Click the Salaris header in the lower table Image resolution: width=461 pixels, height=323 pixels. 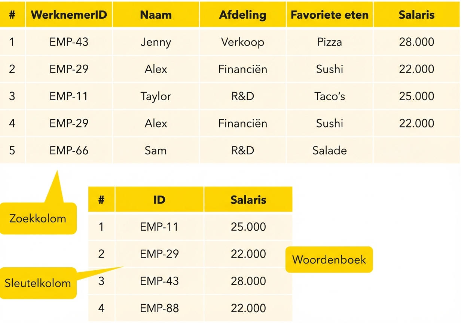click(248, 200)
